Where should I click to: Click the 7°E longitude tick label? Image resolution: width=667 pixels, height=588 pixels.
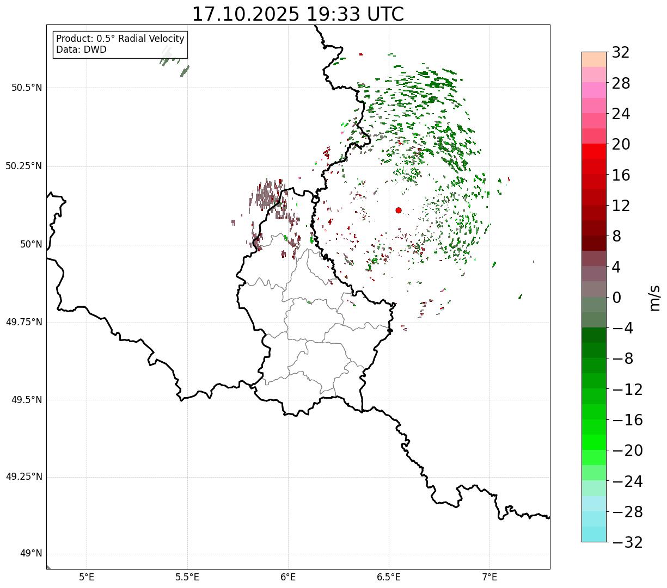click(489, 577)
